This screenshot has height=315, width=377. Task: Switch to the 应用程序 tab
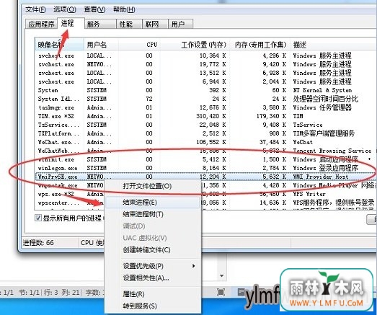pos(41,25)
